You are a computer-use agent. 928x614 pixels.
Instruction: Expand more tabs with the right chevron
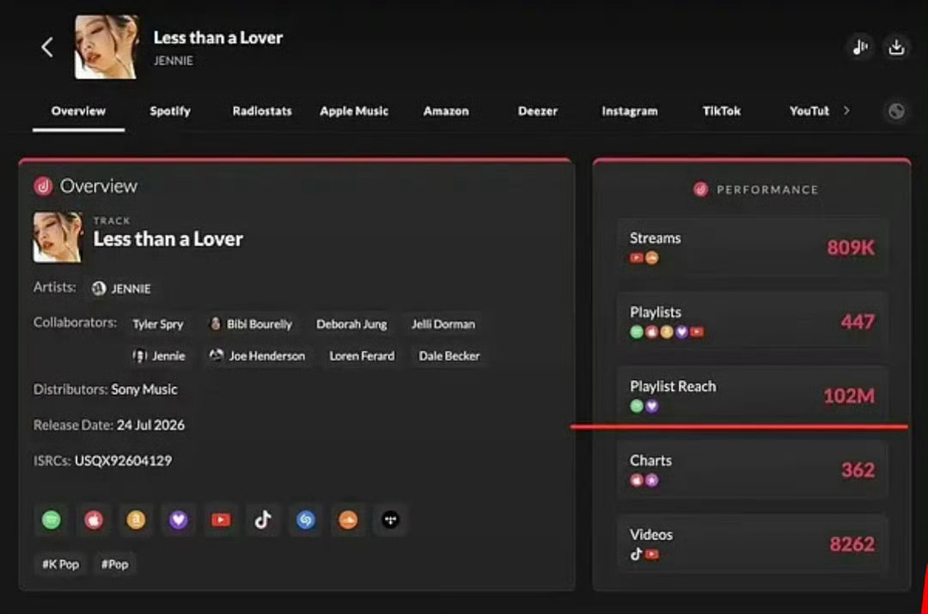846,111
